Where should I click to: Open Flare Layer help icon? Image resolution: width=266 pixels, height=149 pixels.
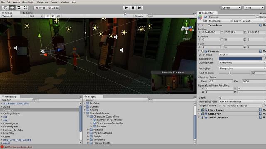(261, 110)
